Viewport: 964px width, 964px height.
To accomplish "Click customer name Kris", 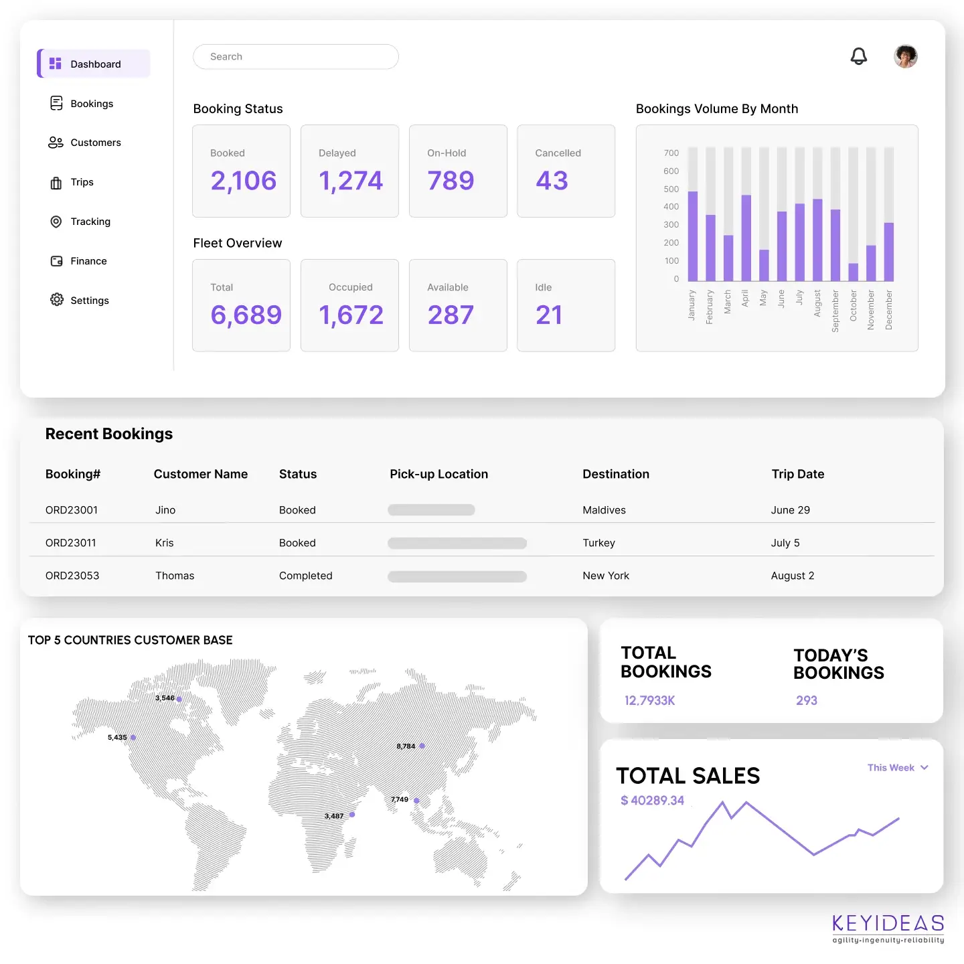I will pos(165,543).
